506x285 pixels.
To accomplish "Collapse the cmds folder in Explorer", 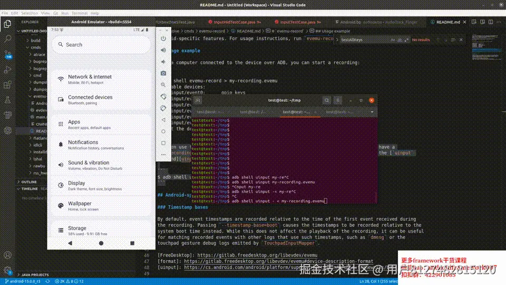I will [x=35, y=47].
